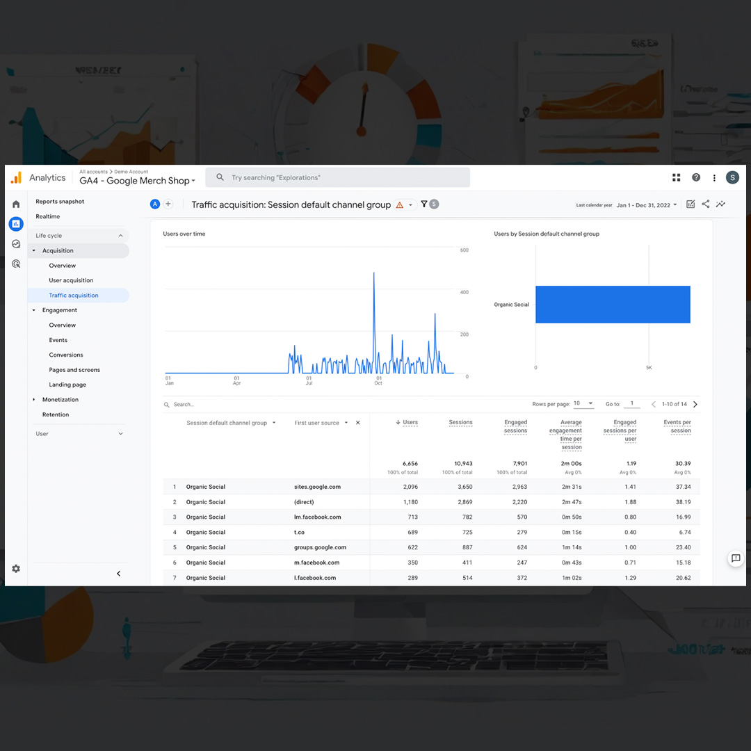Viewport: 751px width, 751px height.
Task: Click the Go to page input field
Action: (x=631, y=403)
